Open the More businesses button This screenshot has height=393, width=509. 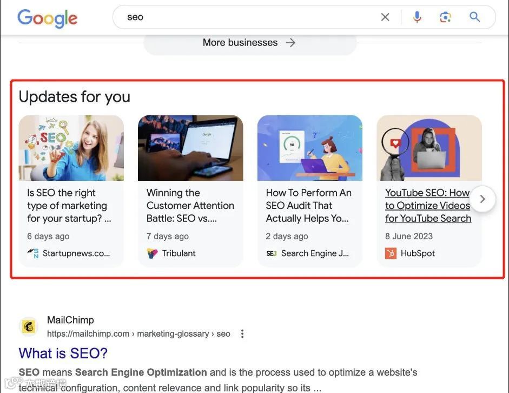(250, 43)
